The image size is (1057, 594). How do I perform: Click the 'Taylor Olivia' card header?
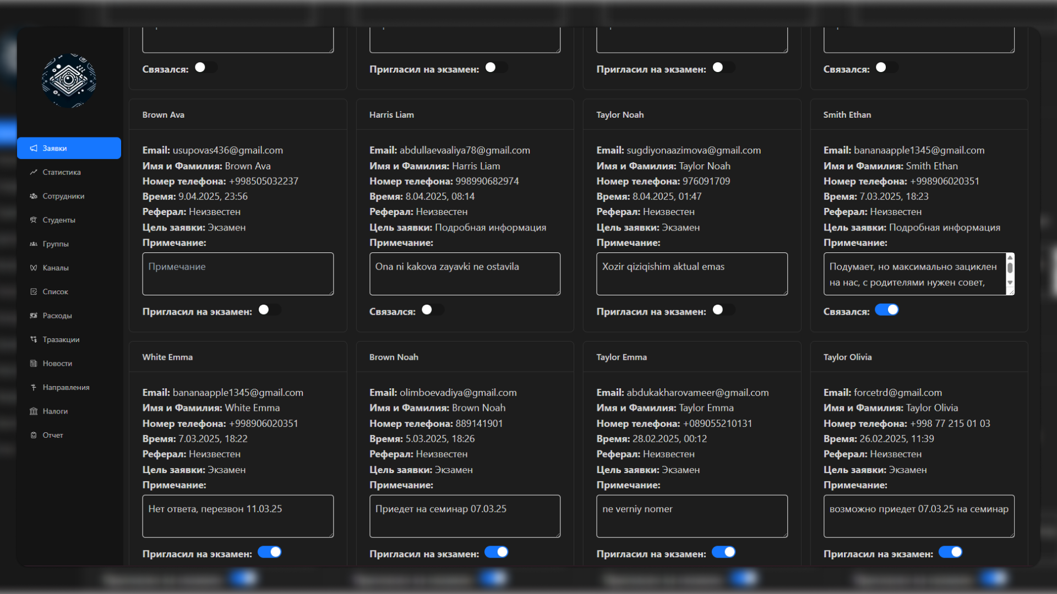(x=919, y=357)
